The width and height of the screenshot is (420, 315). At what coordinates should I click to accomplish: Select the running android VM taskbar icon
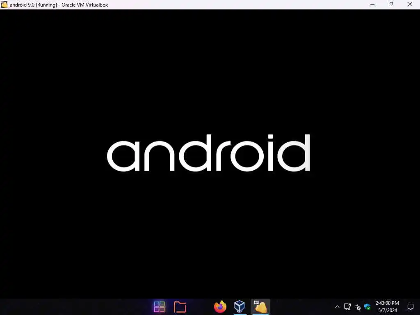pyautogui.click(x=260, y=307)
